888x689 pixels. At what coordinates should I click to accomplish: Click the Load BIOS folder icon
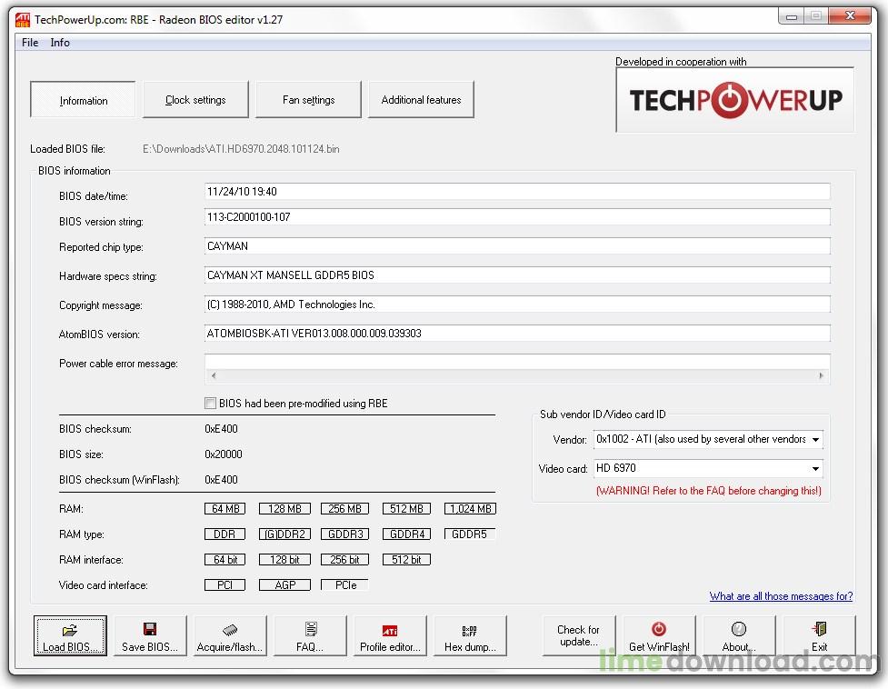(70, 630)
